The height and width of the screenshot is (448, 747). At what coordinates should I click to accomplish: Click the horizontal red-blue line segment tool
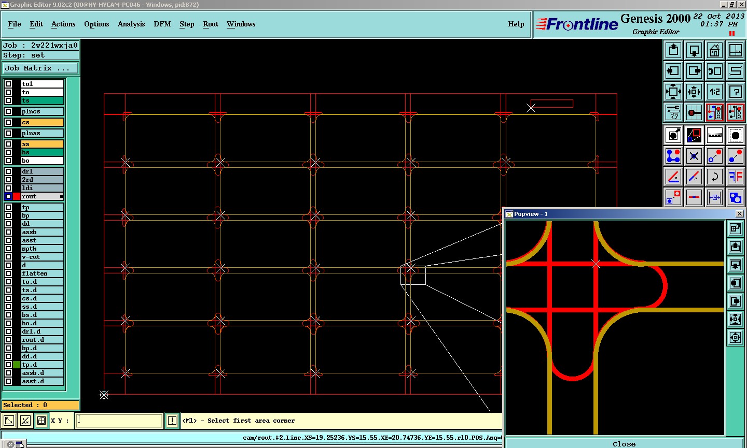(x=694, y=197)
